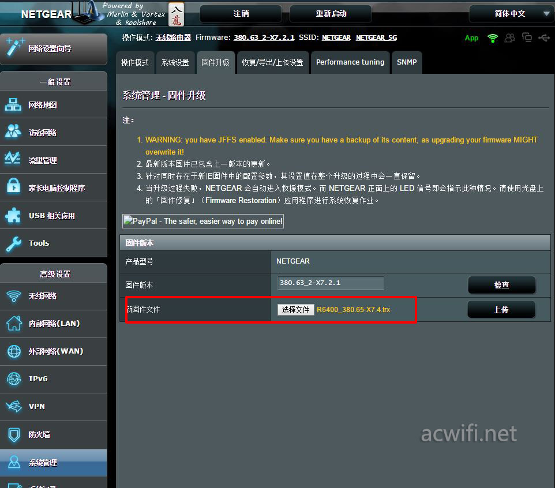Open 外部网络(WAN) menu label
This screenshot has height=488, width=555.
pyautogui.click(x=56, y=351)
